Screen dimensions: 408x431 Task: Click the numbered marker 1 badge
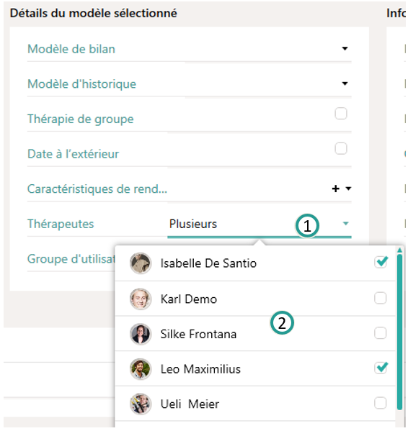[307, 226]
